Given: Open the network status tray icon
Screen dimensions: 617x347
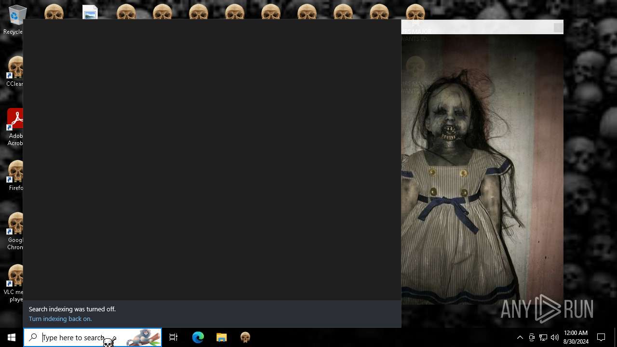Looking at the screenshot, I should [x=543, y=337].
